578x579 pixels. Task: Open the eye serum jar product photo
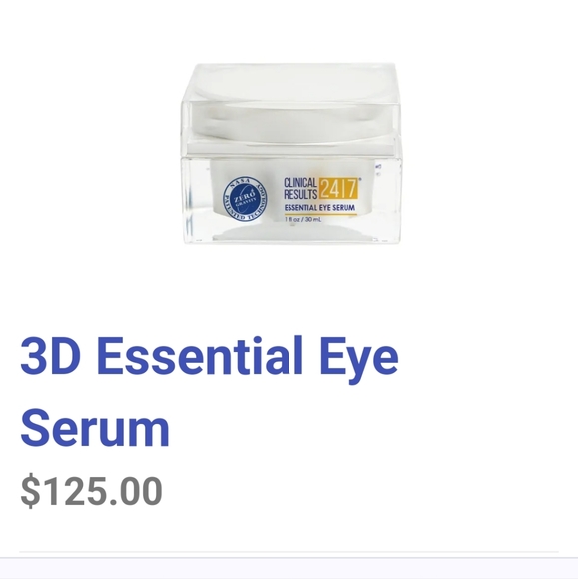291,153
